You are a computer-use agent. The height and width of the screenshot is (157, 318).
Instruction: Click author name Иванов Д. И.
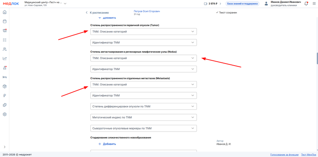pos(224,144)
